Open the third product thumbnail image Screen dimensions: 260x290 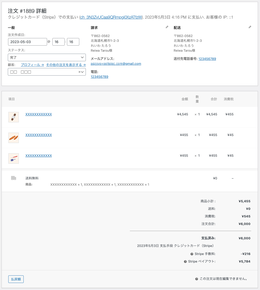14,158
